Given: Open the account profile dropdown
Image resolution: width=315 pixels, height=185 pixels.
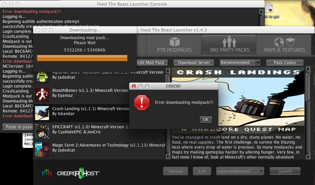Looking at the screenshot, I should pyautogui.click(x=240, y=171).
